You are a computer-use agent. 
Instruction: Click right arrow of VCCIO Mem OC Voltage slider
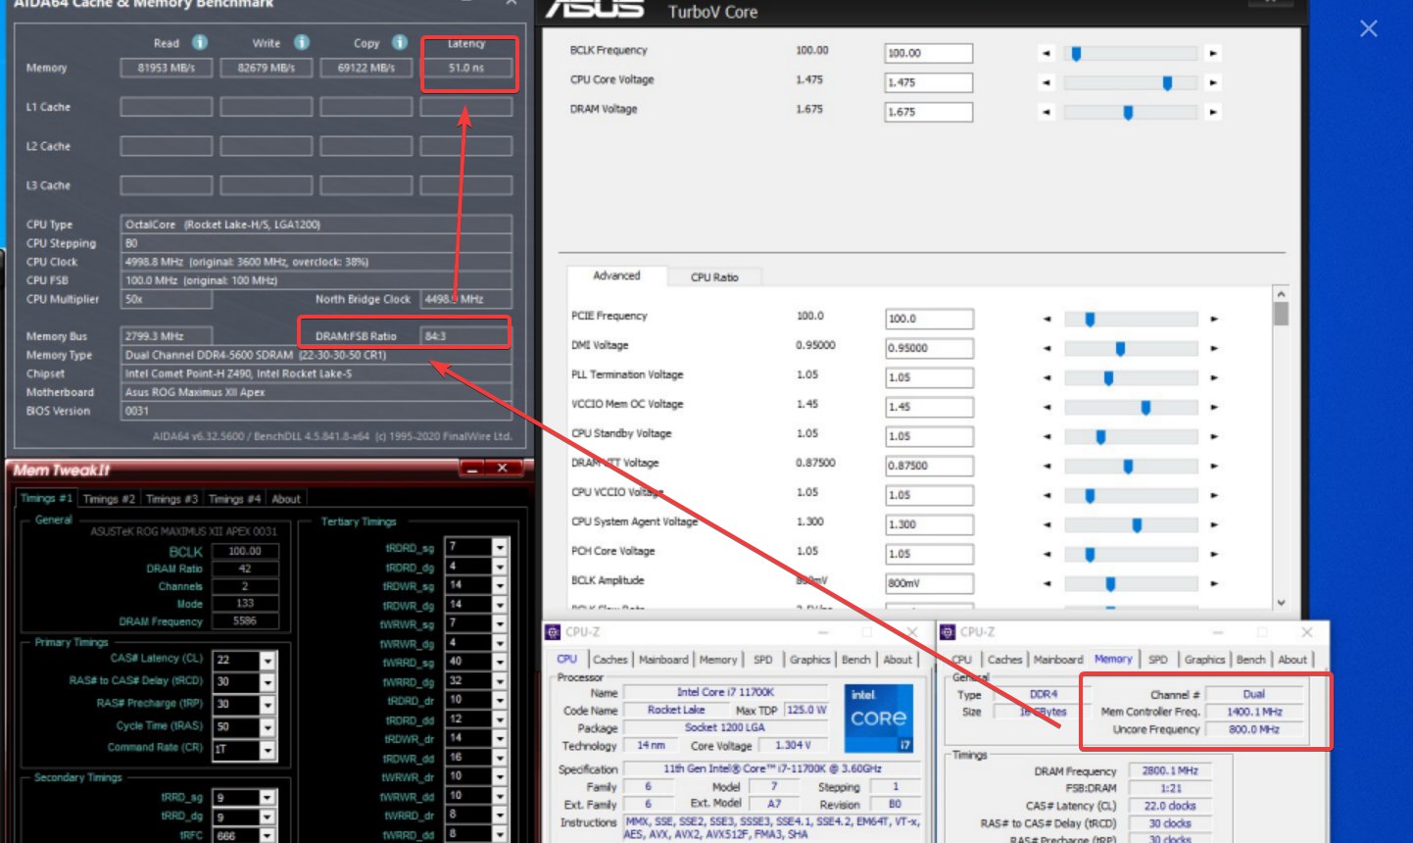(1213, 407)
